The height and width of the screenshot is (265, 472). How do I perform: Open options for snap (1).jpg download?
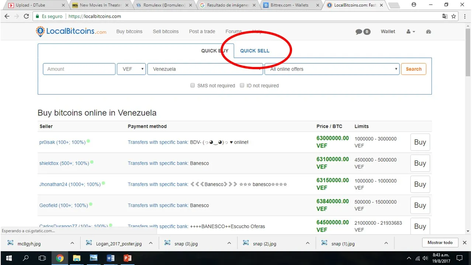coord(386,243)
